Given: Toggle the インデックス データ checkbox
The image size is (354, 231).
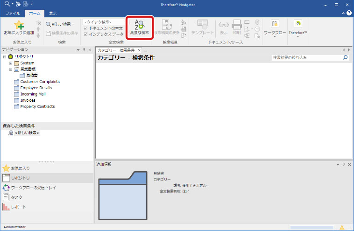Looking at the screenshot, I should pyautogui.click(x=85, y=34).
